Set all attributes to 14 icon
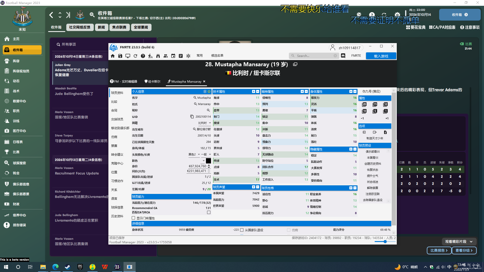This screenshot has width=484, height=272. coord(375,104)
